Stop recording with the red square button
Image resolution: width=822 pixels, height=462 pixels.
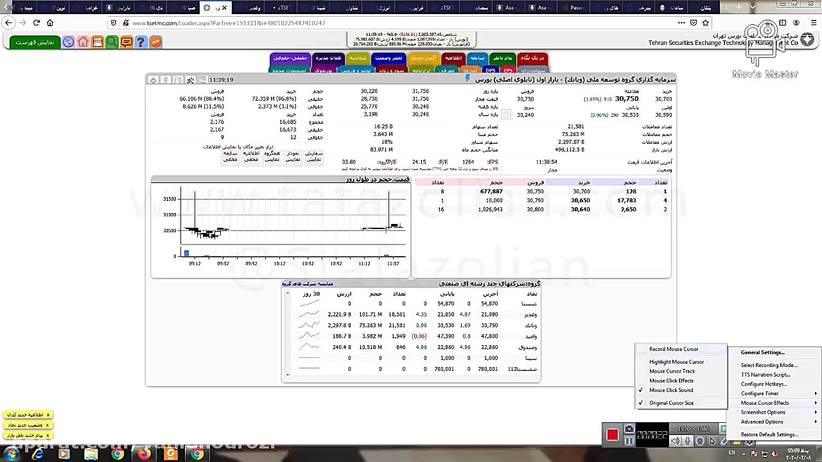click(612, 436)
